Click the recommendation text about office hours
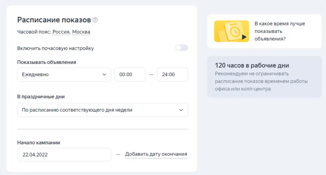Viewport: 326px width, 175px height. coord(261,81)
